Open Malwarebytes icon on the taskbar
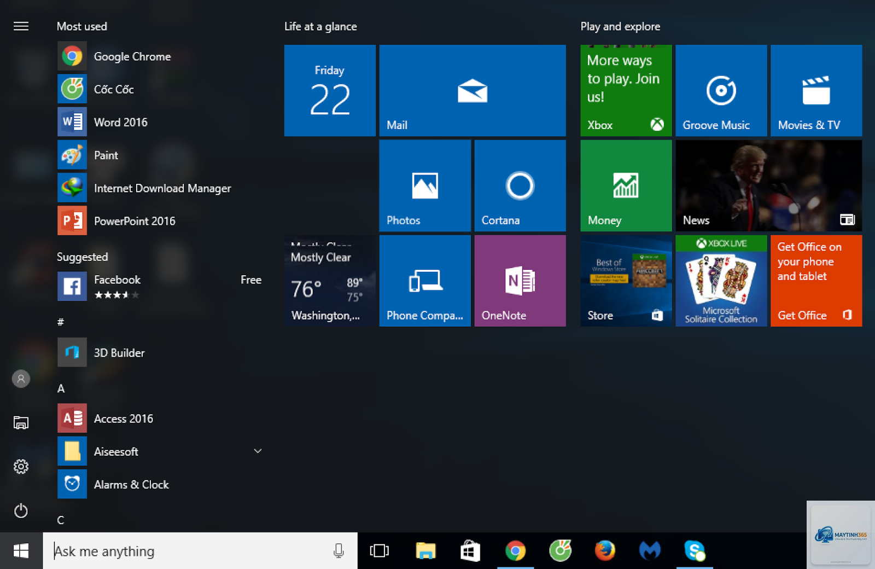 coord(650,551)
